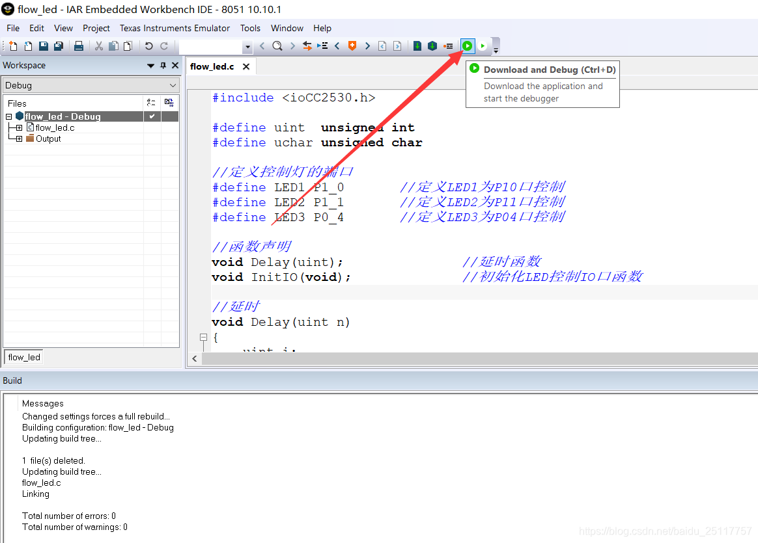Image resolution: width=758 pixels, height=543 pixels.
Task: Navigate forward in edit history
Action: pos(397,46)
